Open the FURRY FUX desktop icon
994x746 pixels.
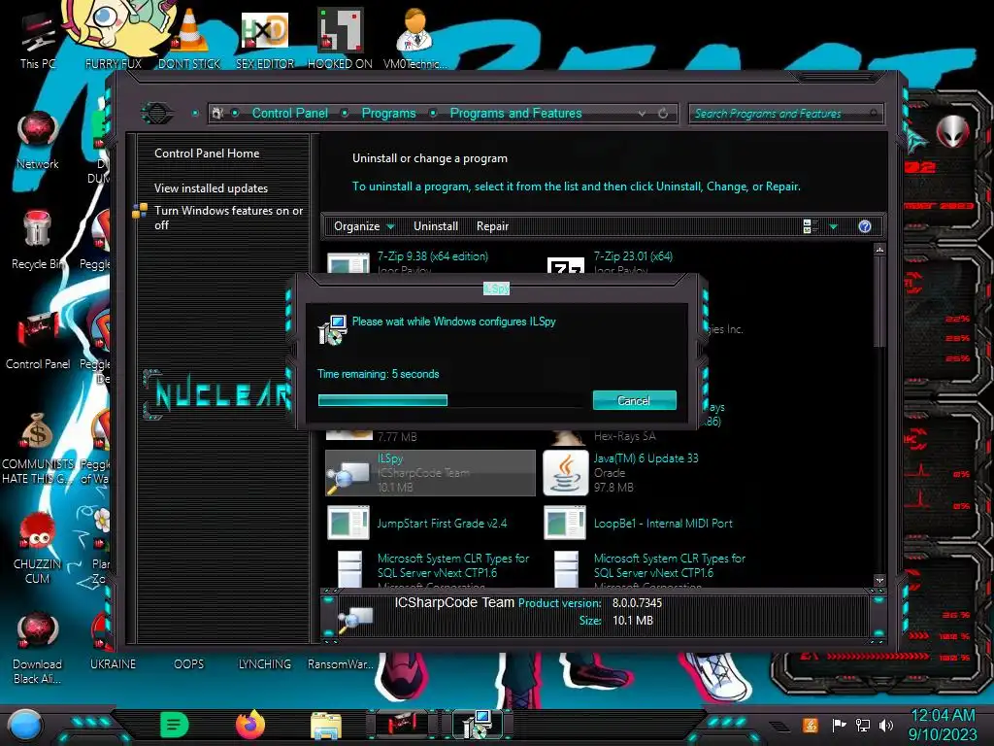pos(113,37)
